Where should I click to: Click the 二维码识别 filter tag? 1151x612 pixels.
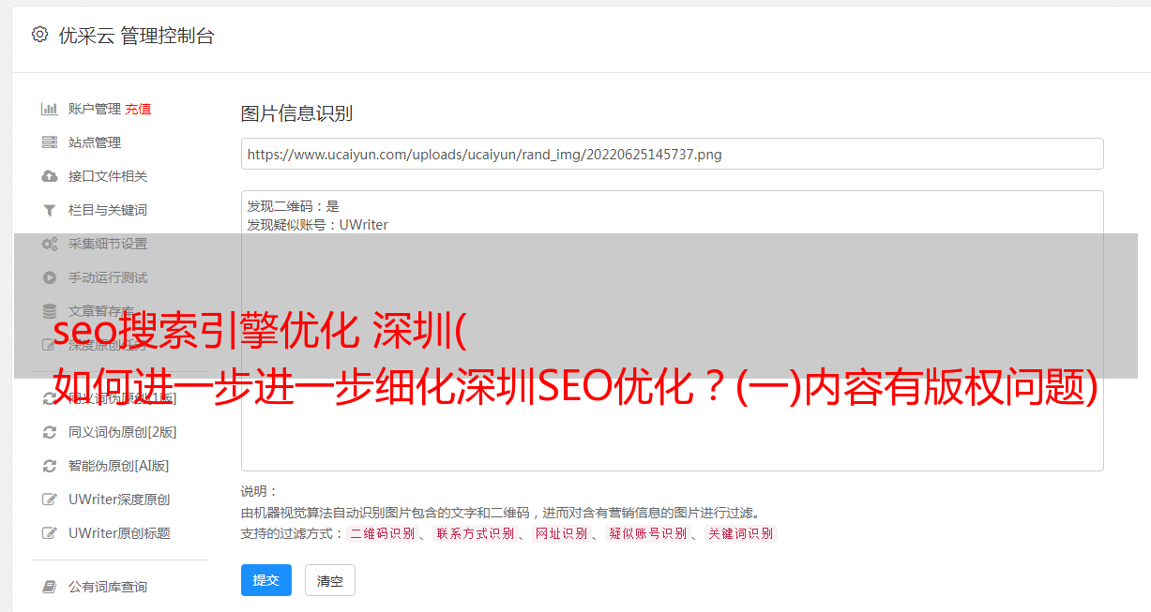[382, 533]
